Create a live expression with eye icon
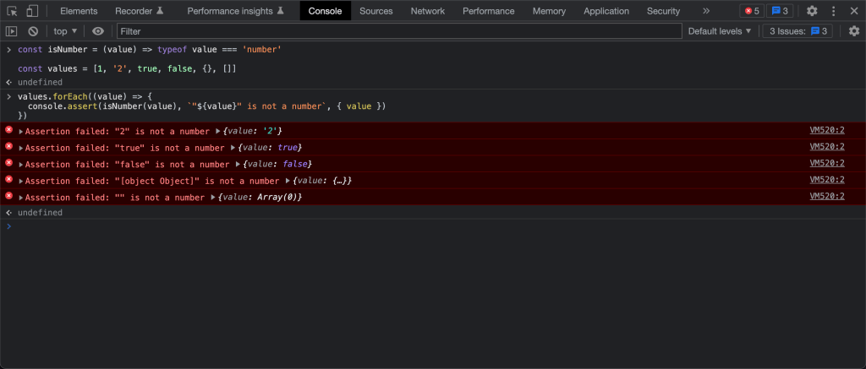This screenshot has width=866, height=369. pyautogui.click(x=98, y=31)
